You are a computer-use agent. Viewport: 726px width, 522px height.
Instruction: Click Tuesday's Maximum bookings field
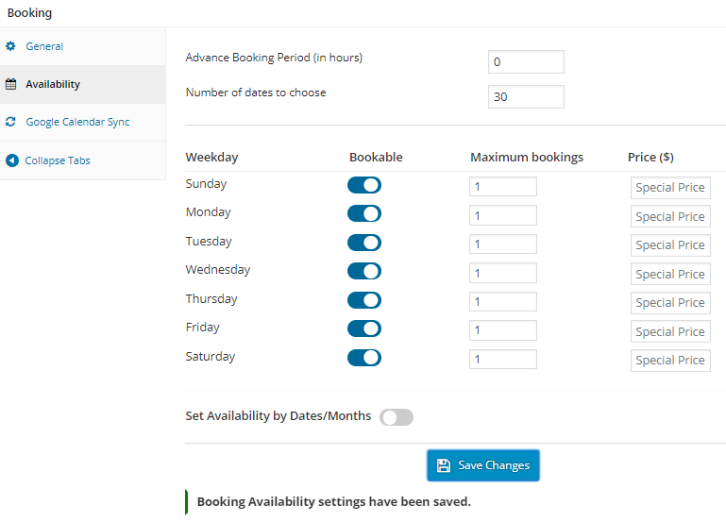pyautogui.click(x=502, y=244)
